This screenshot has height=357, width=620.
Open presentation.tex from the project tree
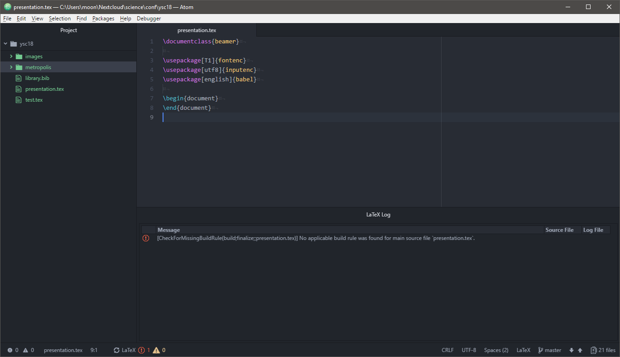click(44, 89)
